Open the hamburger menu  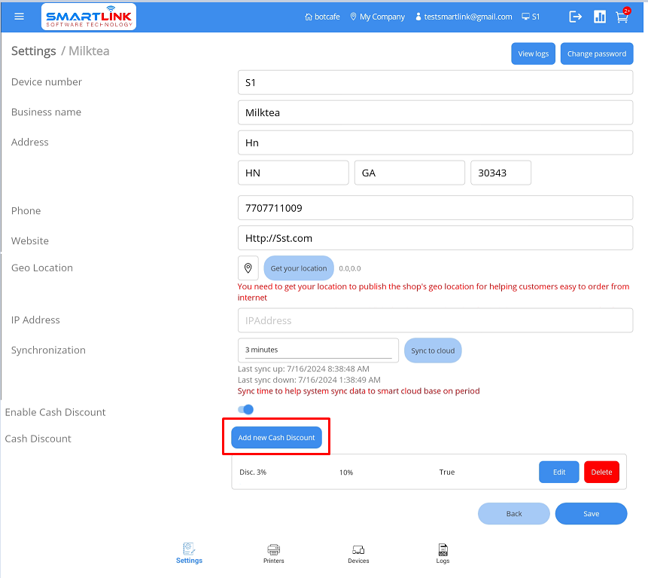[x=20, y=17]
